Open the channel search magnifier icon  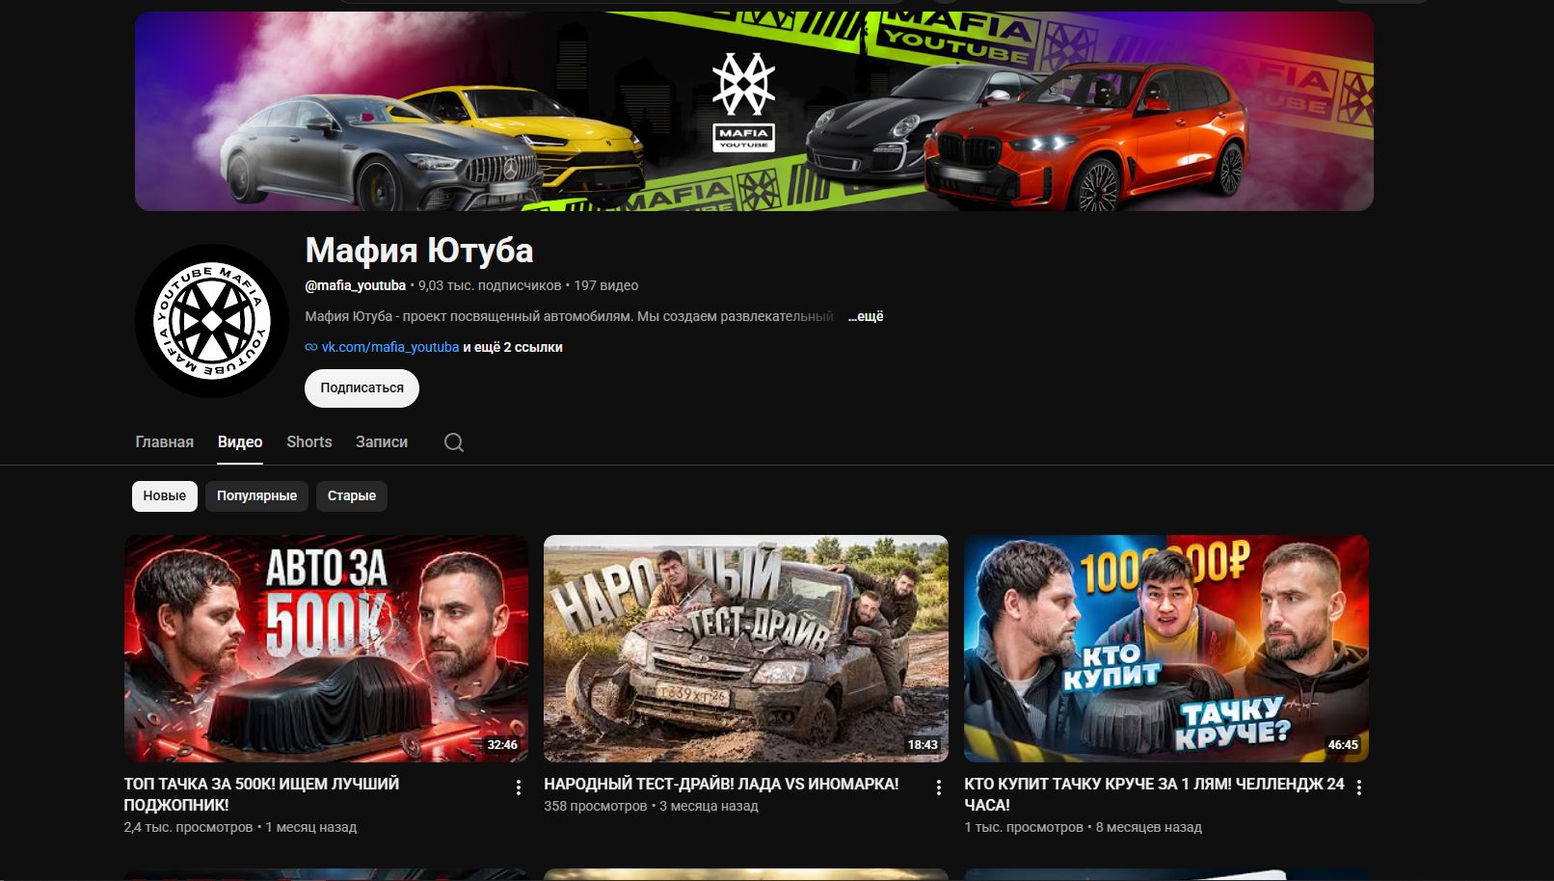click(454, 442)
